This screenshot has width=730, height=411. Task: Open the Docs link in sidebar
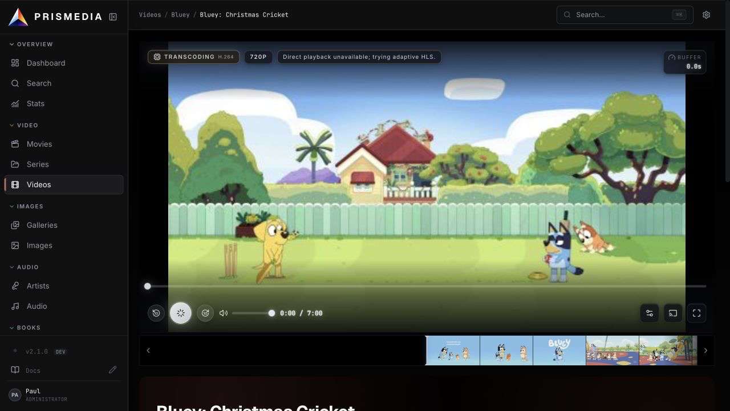pyautogui.click(x=33, y=370)
